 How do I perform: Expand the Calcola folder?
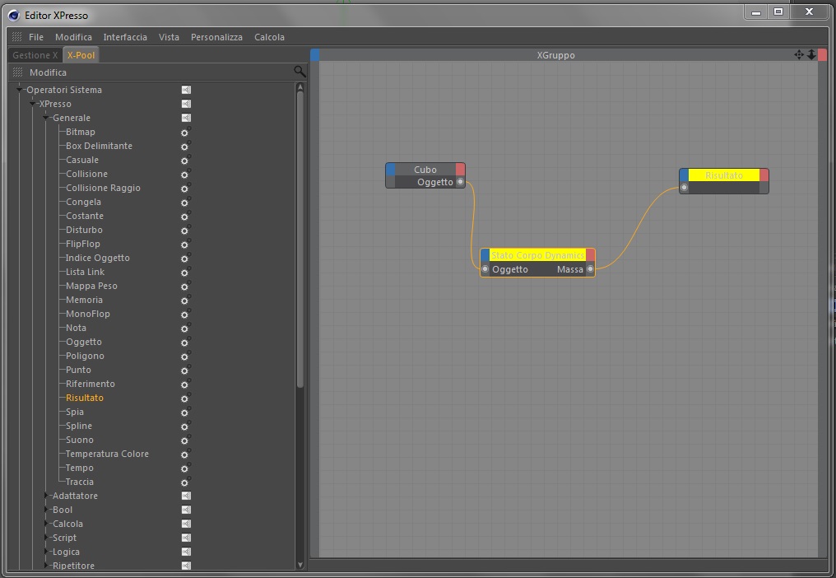(x=46, y=524)
